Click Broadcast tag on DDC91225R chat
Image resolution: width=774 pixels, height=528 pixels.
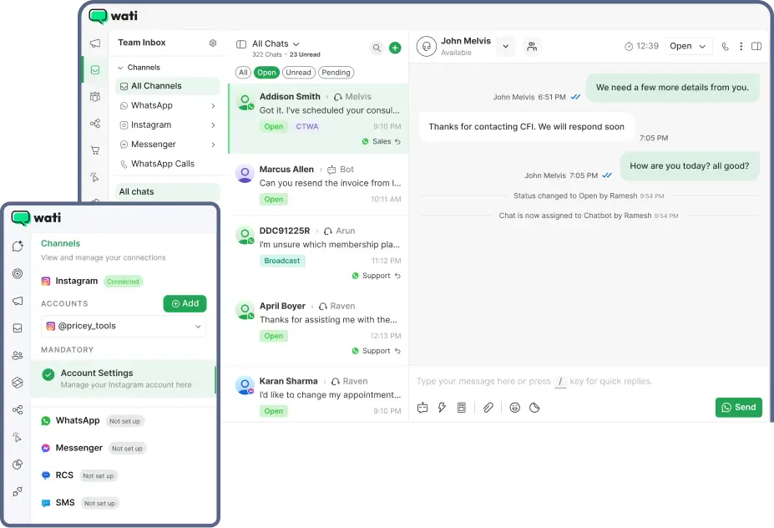[x=282, y=261]
